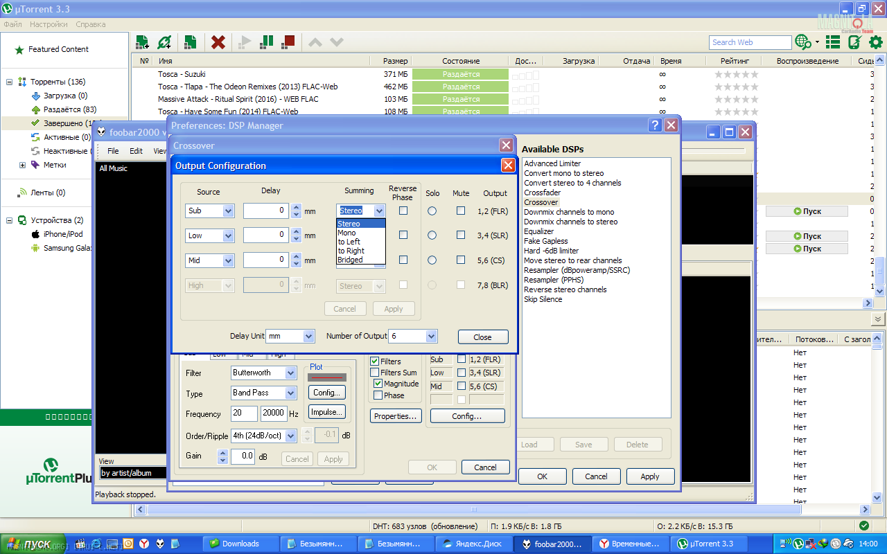This screenshot has width=887, height=554.
Task: Click the Add Torrent from URL link icon
Action: [x=164, y=42]
